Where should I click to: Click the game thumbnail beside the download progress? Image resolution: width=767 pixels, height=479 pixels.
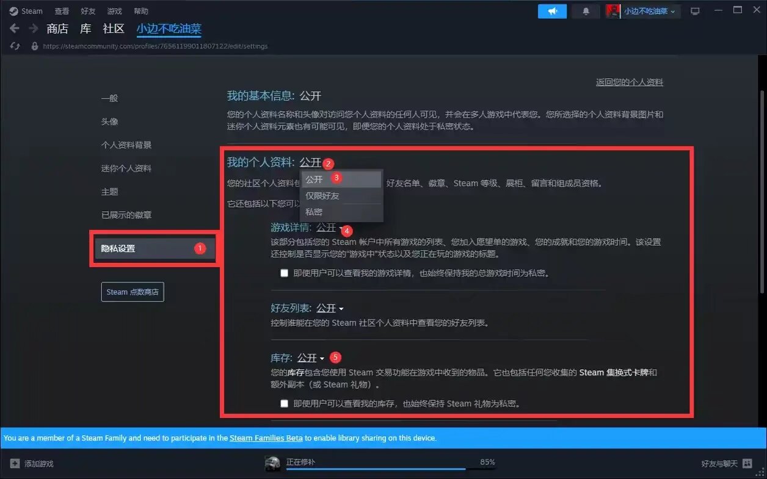tap(273, 464)
